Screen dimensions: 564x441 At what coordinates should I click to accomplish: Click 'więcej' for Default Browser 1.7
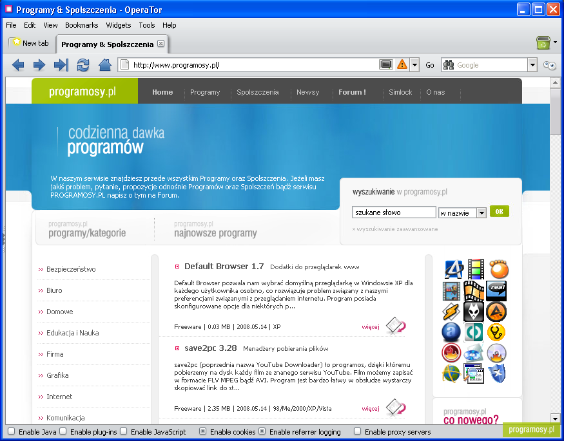click(371, 327)
